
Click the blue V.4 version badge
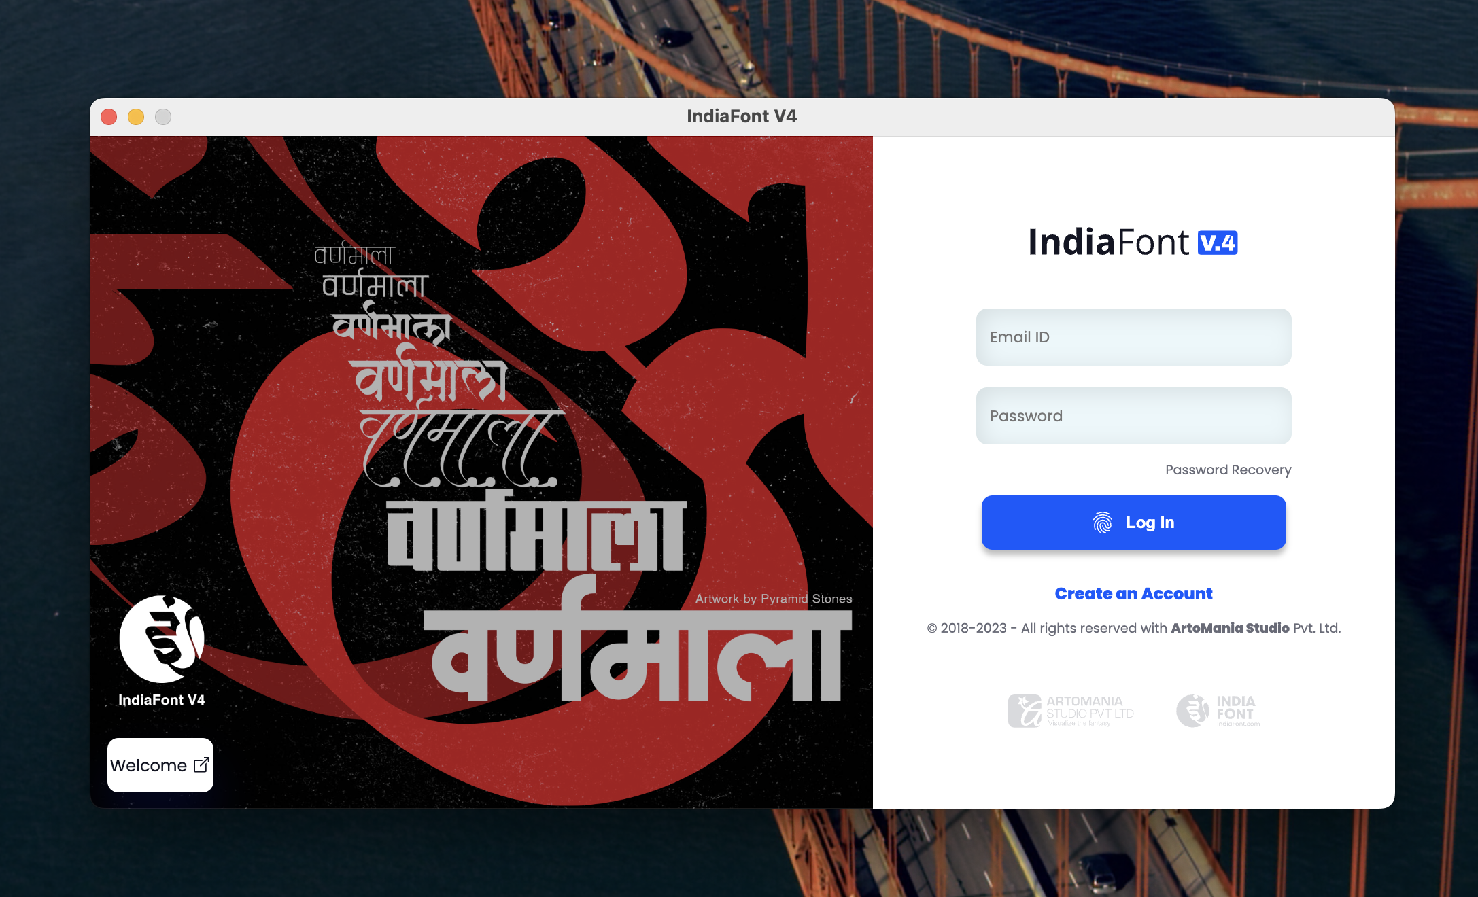pyautogui.click(x=1218, y=243)
